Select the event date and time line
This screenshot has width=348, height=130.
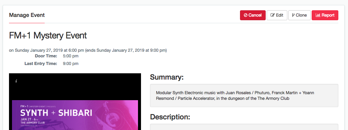[x=88, y=50]
